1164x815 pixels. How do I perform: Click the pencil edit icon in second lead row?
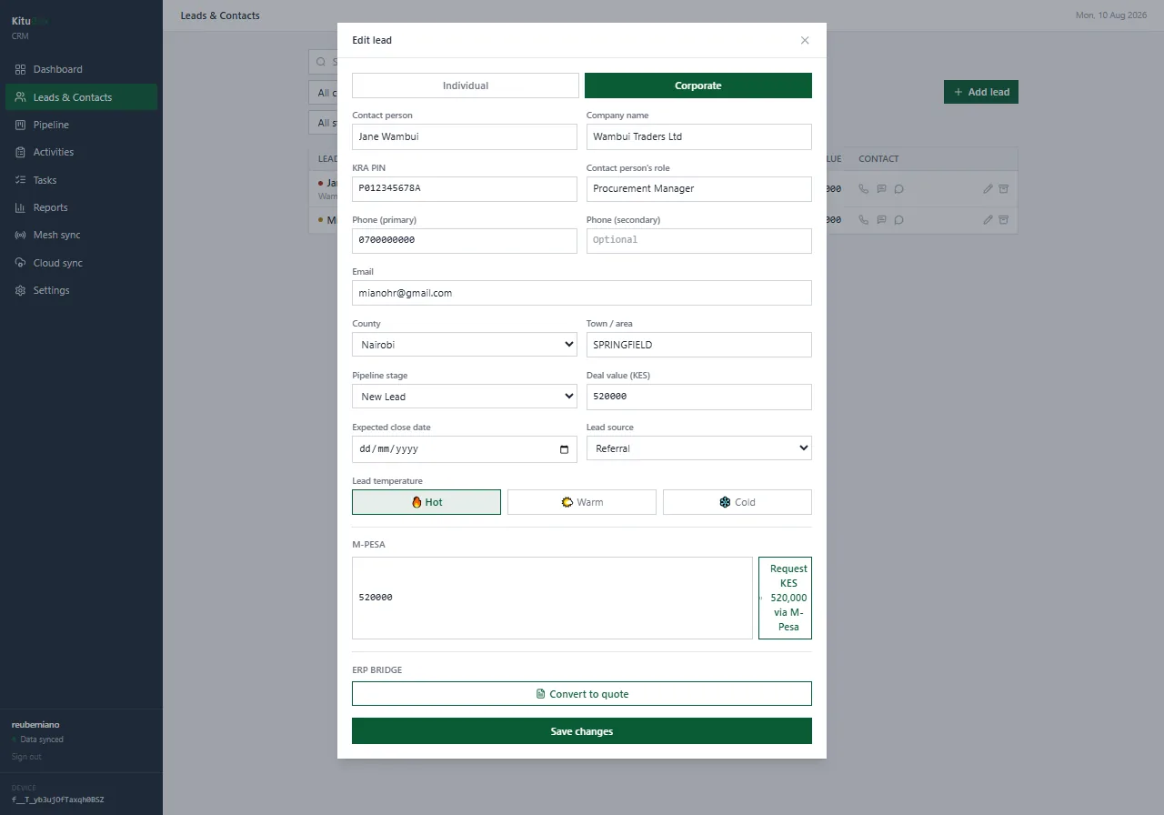coord(988,220)
